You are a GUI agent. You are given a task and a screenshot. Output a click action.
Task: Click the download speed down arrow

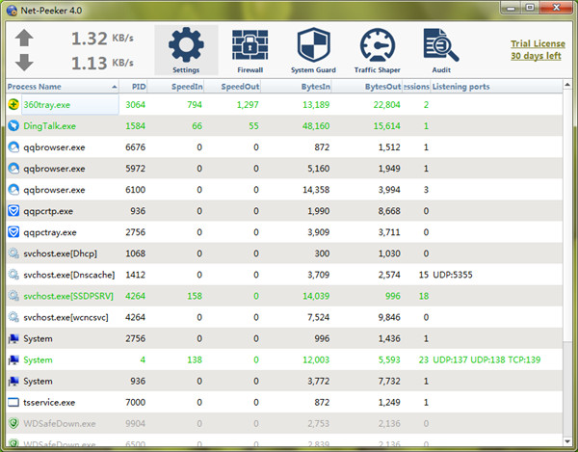coord(25,63)
